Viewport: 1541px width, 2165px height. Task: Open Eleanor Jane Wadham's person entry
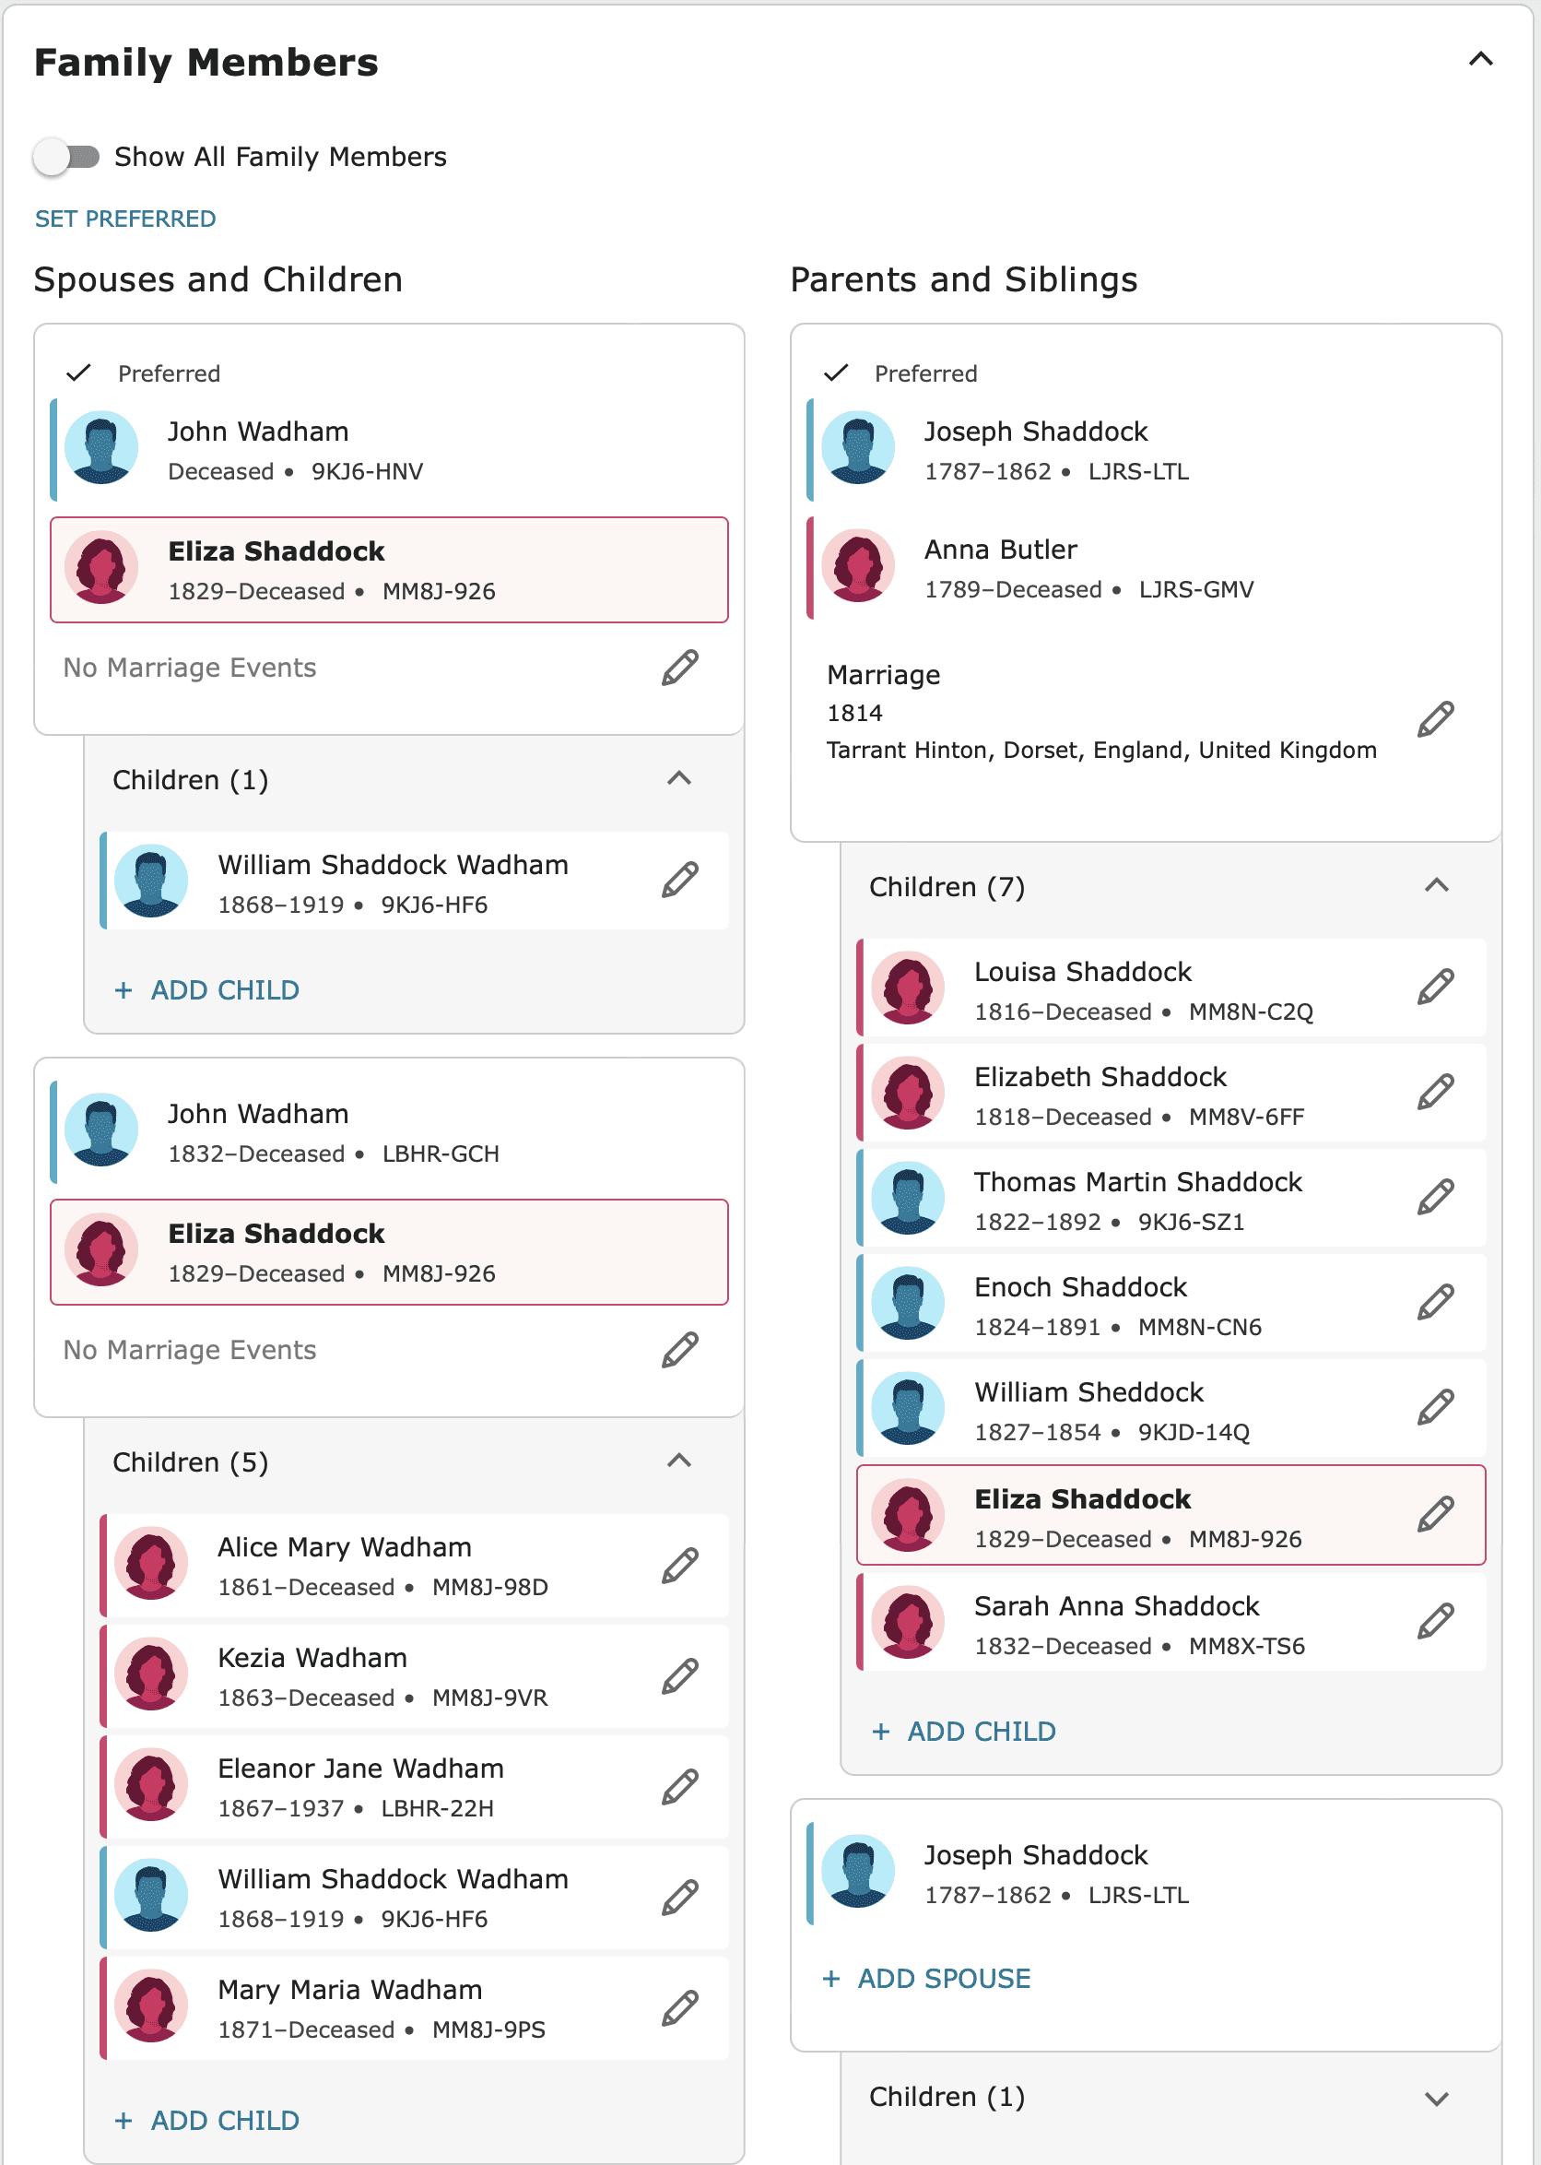360,1769
